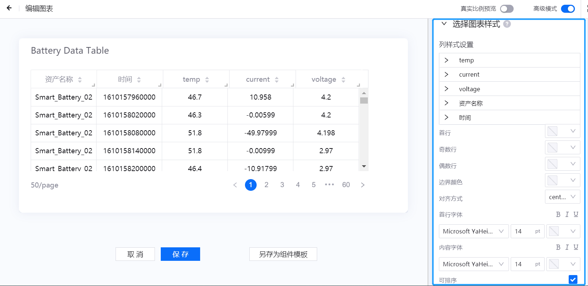Open the 奇数行 color picker
This screenshot has height=286, width=588.
pyautogui.click(x=562, y=147)
